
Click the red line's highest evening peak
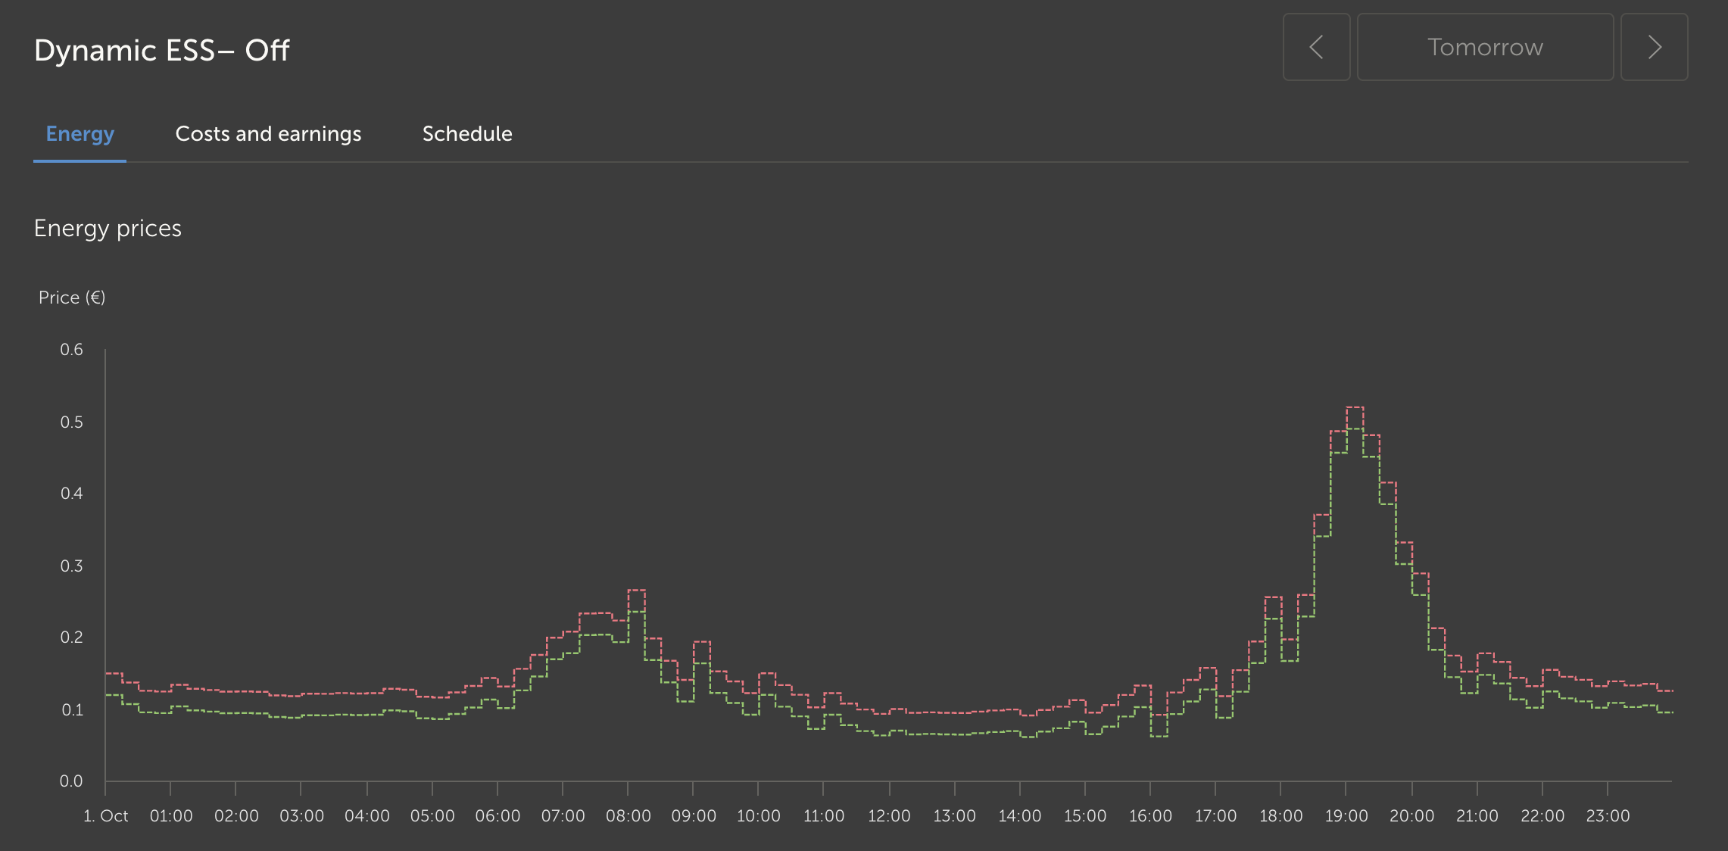tap(1355, 407)
